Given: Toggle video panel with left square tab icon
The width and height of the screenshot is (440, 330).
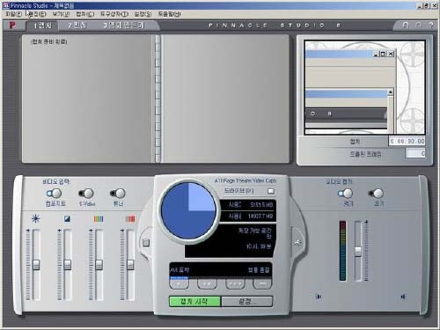Looking at the screenshot, I should pos(146,243).
